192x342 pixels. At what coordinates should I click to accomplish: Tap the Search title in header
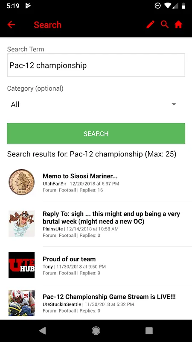point(48,25)
